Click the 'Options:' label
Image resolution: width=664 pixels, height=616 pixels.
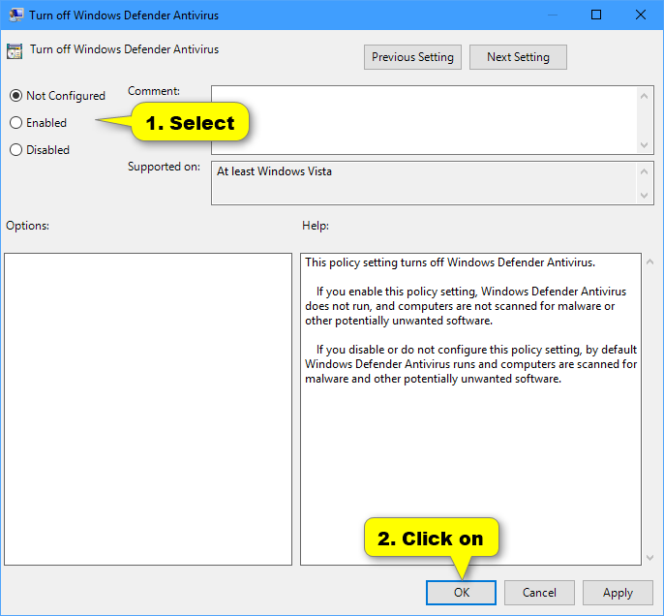pos(27,226)
